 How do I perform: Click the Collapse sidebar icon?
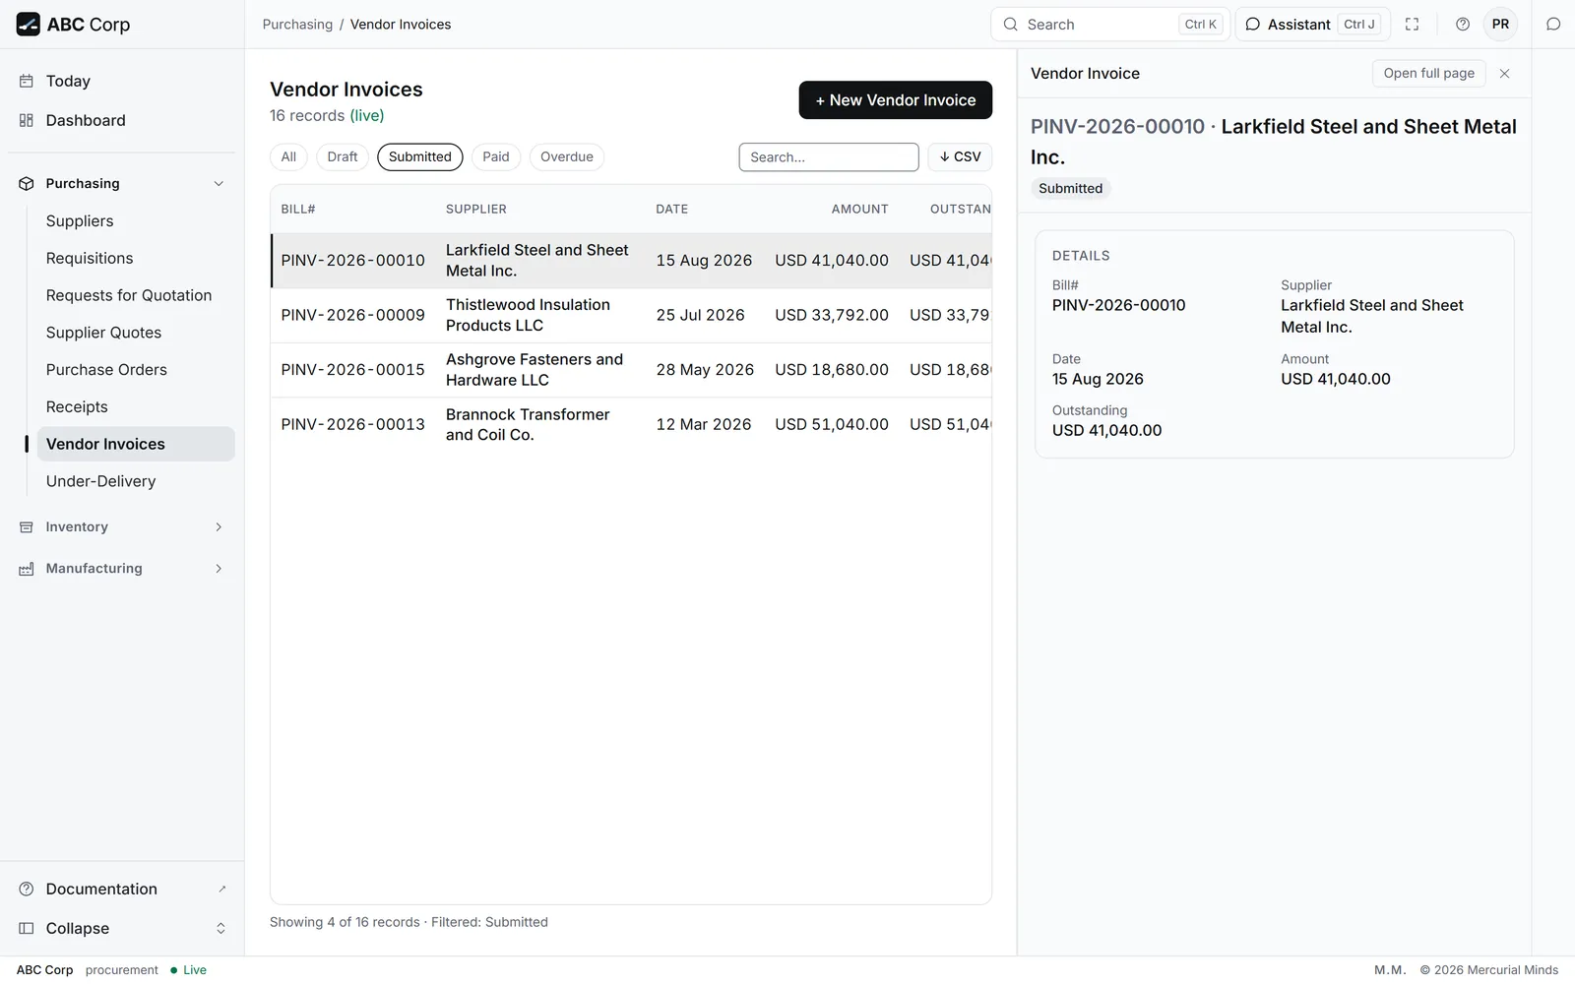(27, 929)
